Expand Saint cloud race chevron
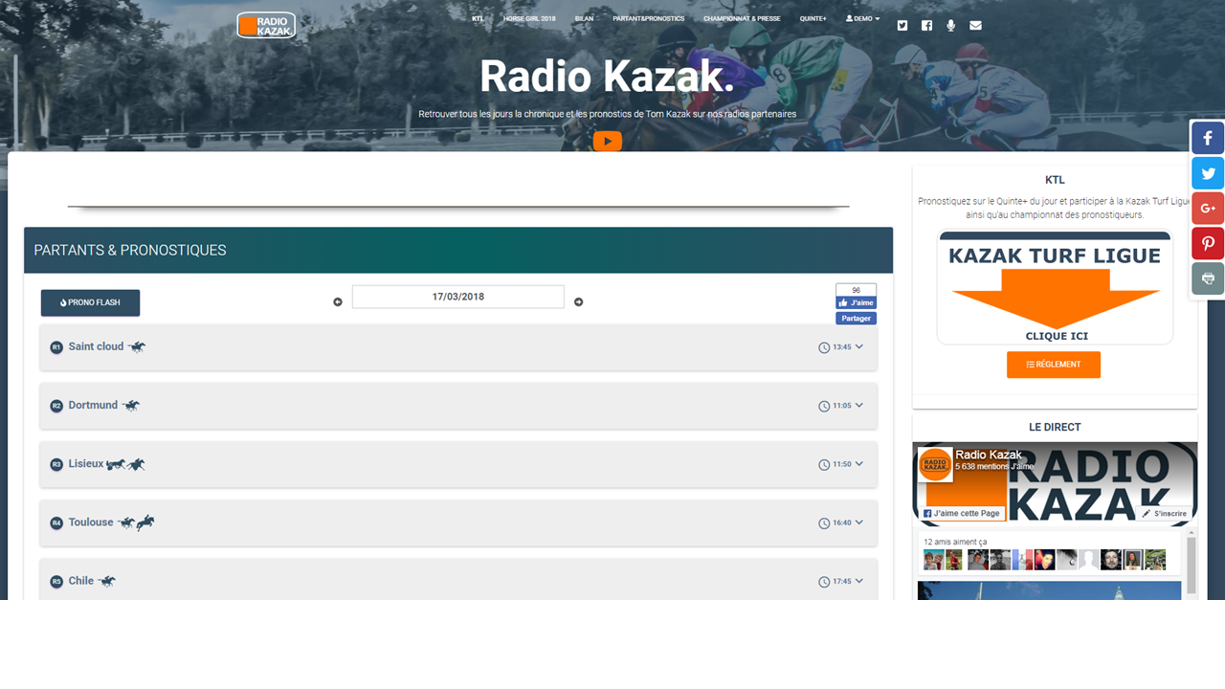1225x689 pixels. click(859, 347)
